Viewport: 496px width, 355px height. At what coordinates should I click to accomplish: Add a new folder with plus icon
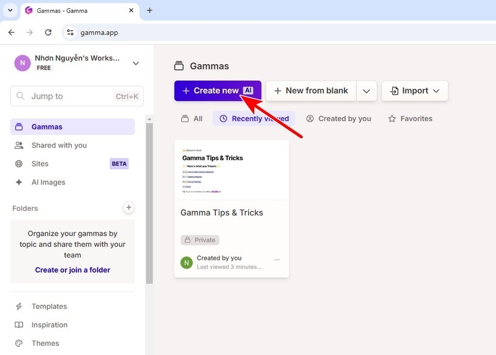point(129,207)
